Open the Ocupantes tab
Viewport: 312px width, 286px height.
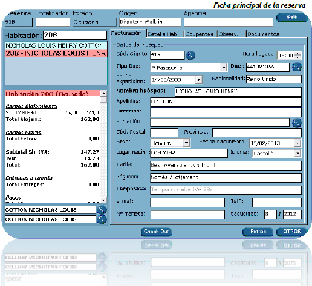coord(201,34)
